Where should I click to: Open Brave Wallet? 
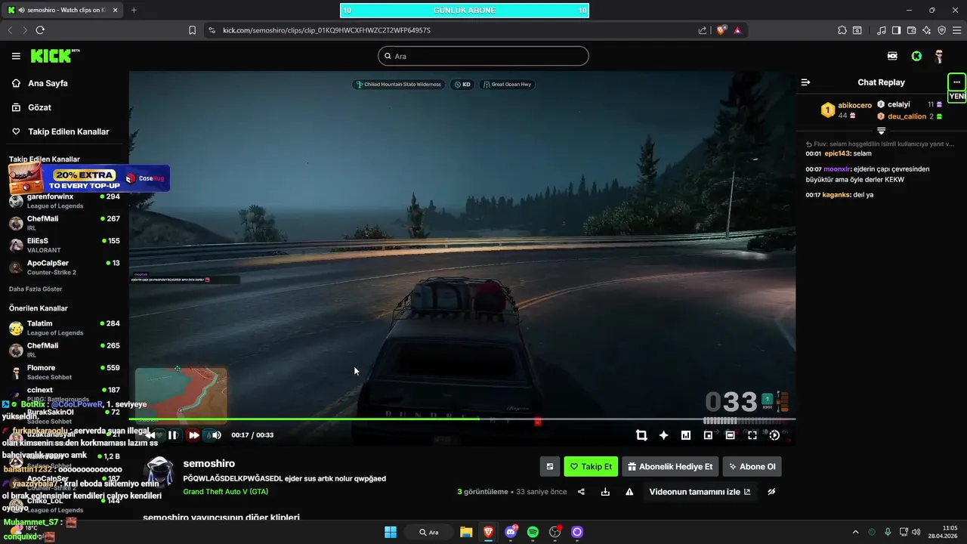pos(911,30)
